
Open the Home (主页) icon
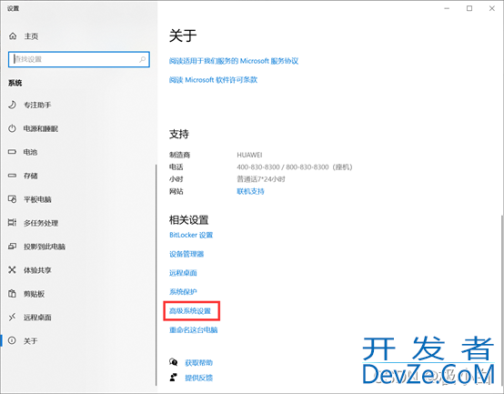click(x=13, y=36)
